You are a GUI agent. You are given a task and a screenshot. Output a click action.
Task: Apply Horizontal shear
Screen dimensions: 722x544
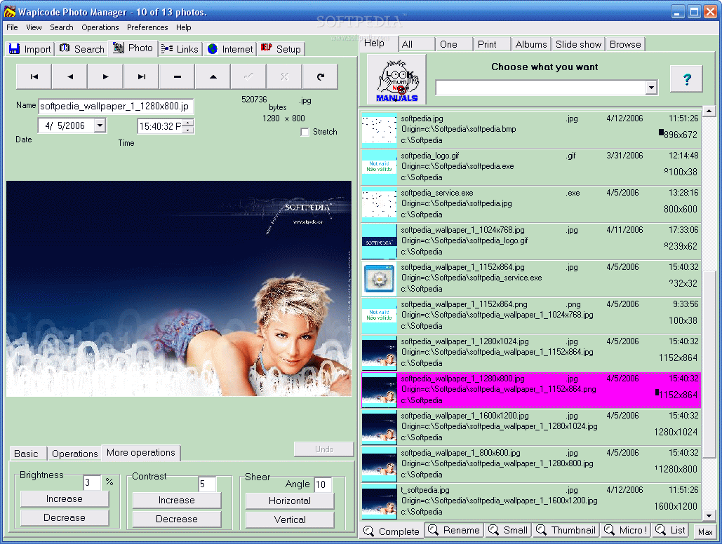290,501
